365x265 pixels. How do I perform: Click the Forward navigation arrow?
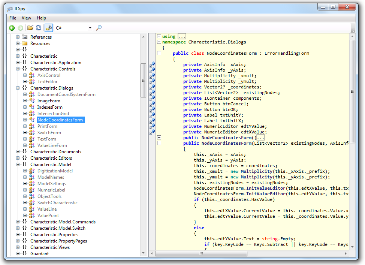coord(21,28)
